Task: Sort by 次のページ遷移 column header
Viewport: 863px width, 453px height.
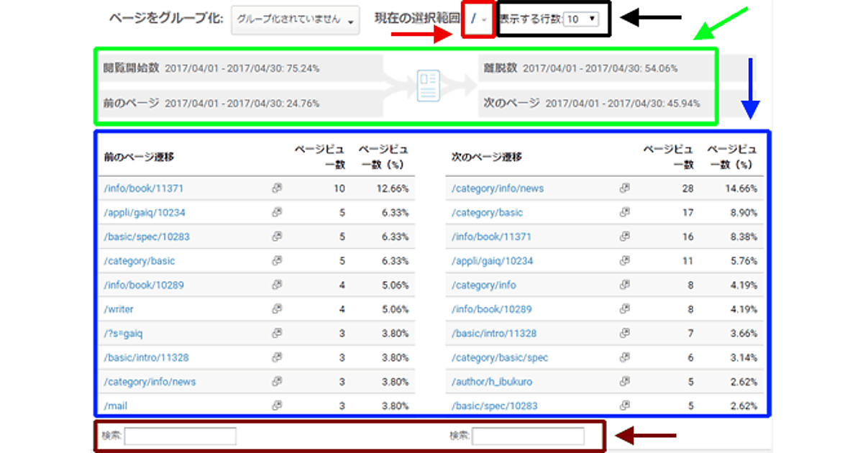Action: (486, 157)
